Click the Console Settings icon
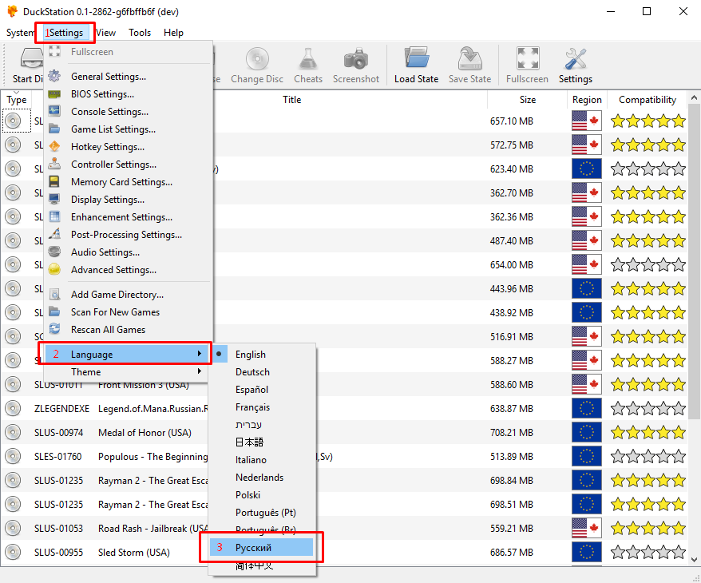The width and height of the screenshot is (701, 583). coord(54,111)
